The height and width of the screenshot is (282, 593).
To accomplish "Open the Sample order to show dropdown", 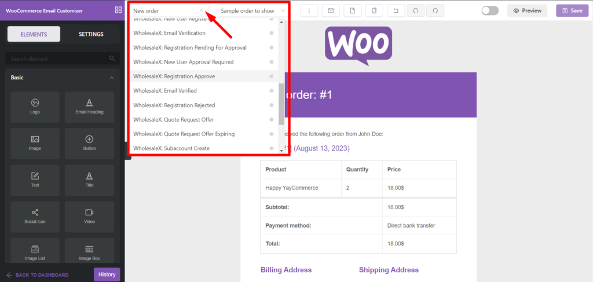I will (x=252, y=10).
